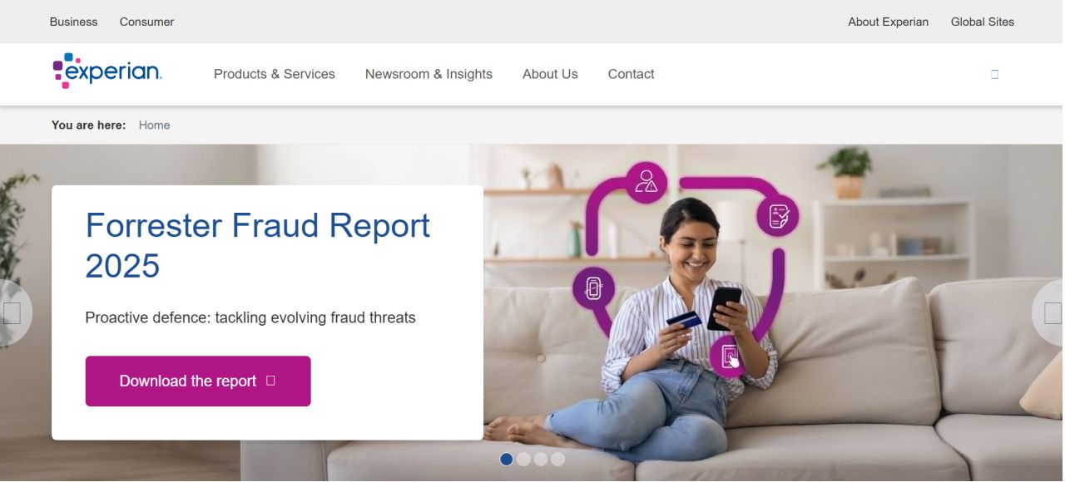Switch to the Consumer section
Screen dimensions: 1065x482
(146, 22)
